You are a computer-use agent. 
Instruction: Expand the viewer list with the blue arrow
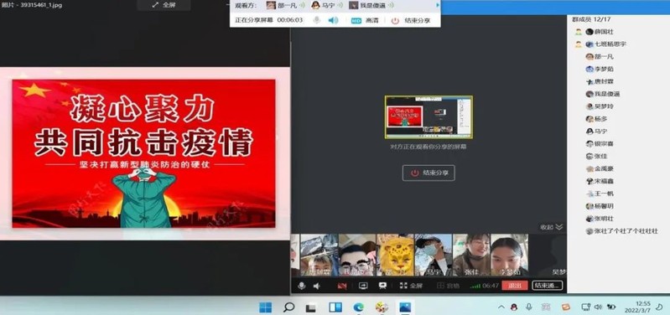pos(437,5)
